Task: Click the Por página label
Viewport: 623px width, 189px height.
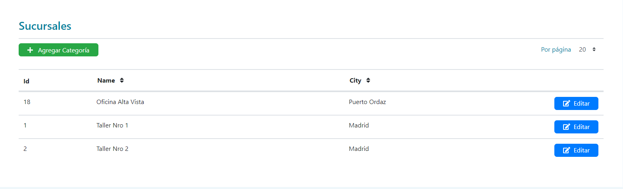Action: pyautogui.click(x=556, y=50)
